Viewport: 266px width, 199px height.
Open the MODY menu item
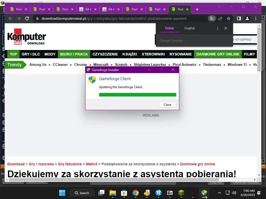50,54
